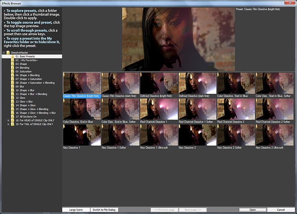The height and width of the screenshot is (214, 297).
Task: Click the Large Icons button
Action: [x=76, y=210]
